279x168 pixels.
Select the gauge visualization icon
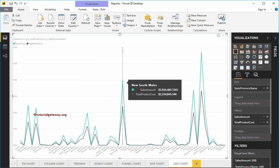pos(248,62)
